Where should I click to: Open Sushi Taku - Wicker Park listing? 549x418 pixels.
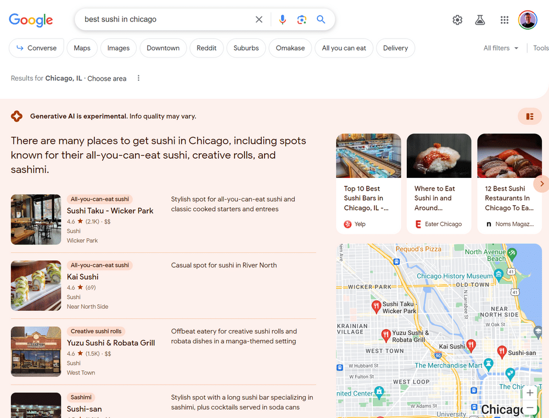(110, 211)
